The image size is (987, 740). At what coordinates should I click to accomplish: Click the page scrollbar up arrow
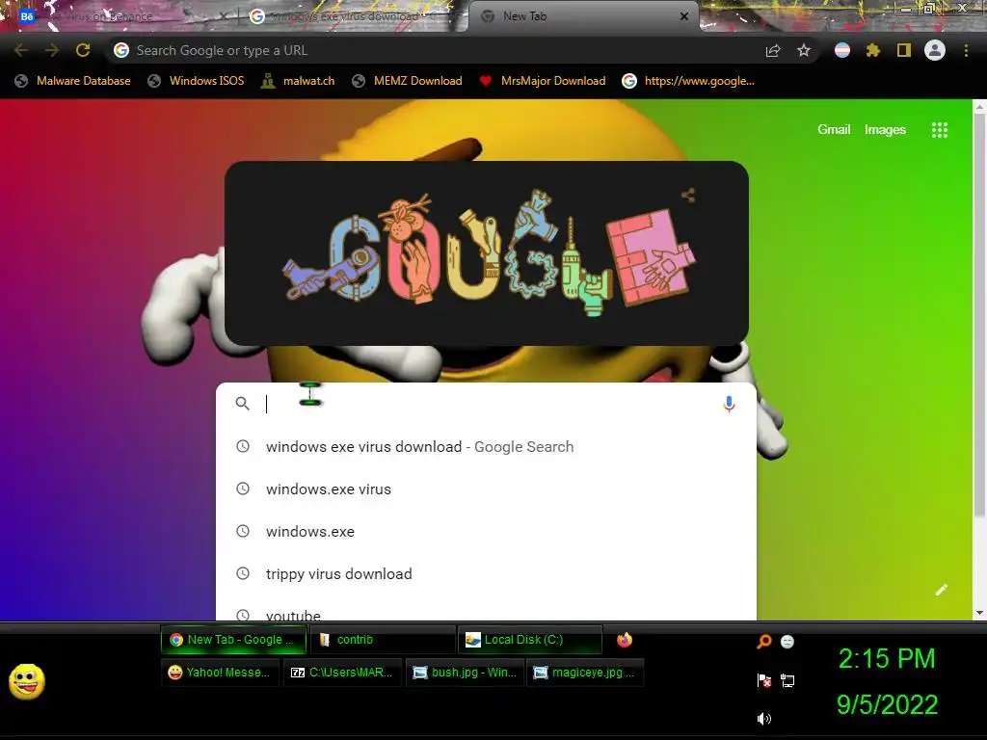979,107
